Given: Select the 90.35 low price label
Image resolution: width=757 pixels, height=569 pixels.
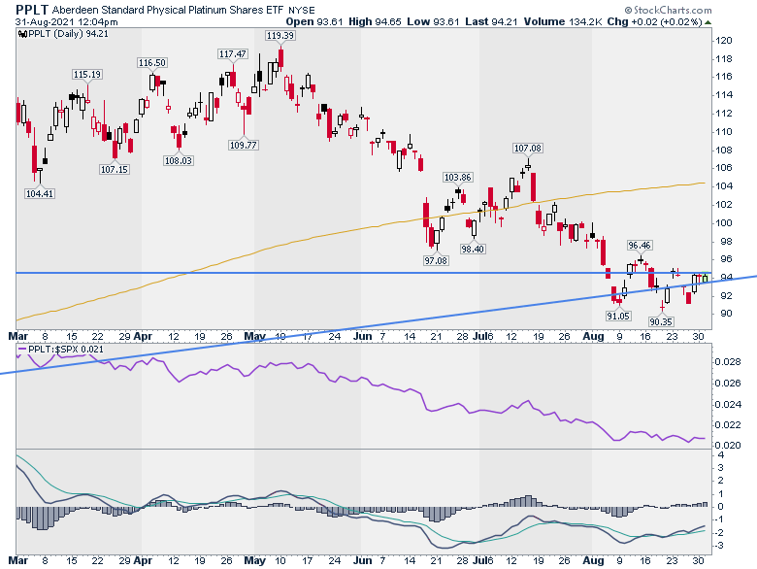Looking at the screenshot, I should coord(661,321).
